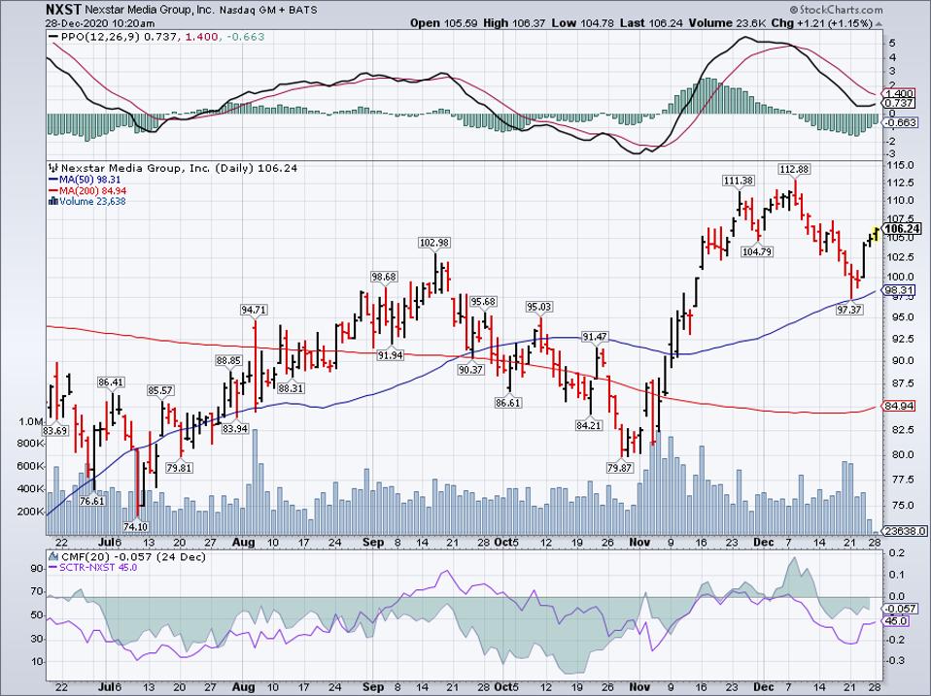Click the 83.69 price annotation
The width and height of the screenshot is (931, 696).
[55, 430]
